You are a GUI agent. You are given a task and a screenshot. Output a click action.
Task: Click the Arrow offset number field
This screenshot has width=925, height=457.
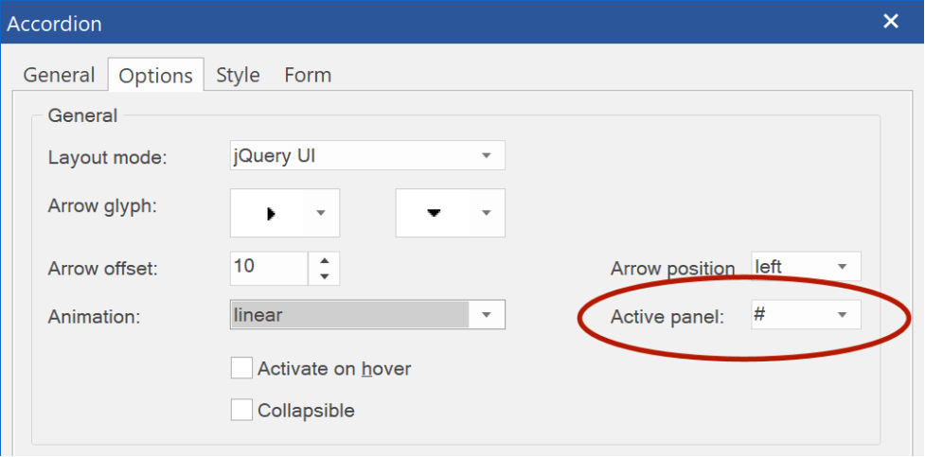269,269
